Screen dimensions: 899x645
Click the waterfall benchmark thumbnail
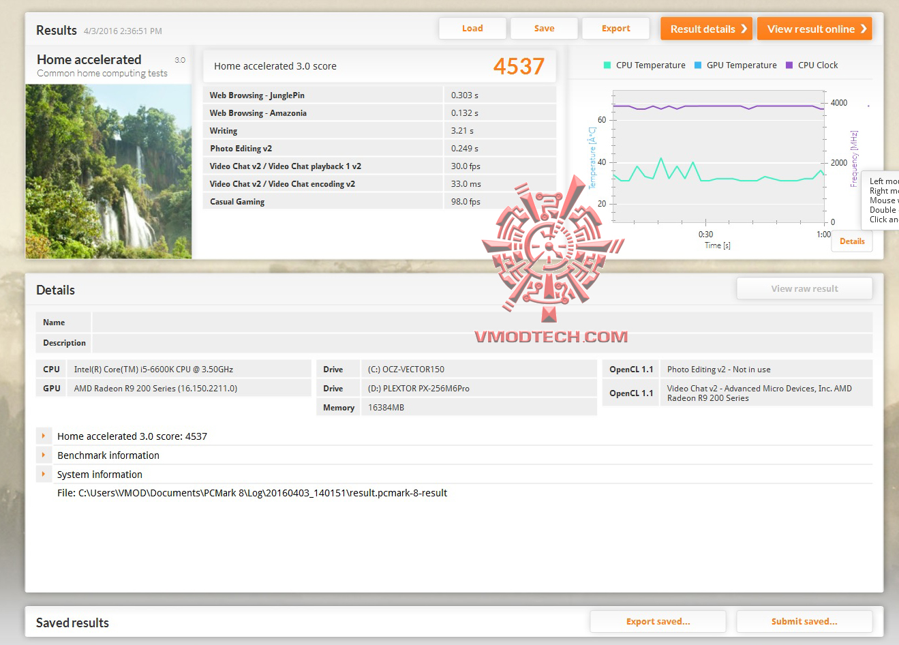(x=108, y=171)
